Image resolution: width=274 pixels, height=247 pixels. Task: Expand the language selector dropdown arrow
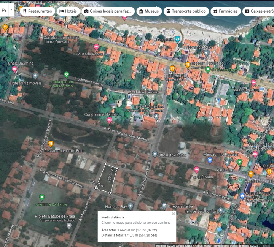point(11,10)
